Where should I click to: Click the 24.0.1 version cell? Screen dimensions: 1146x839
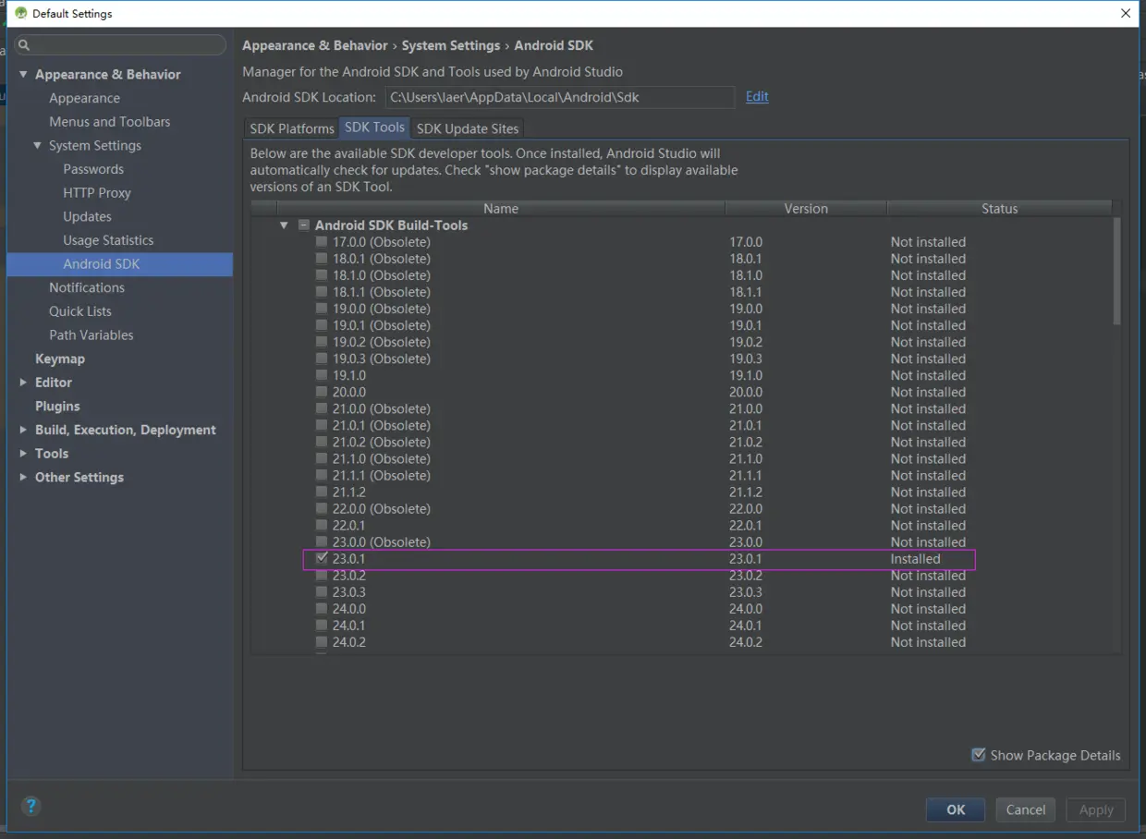(x=746, y=626)
